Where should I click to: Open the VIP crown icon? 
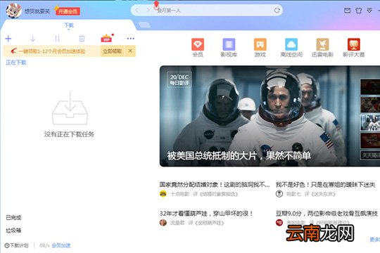point(107,38)
